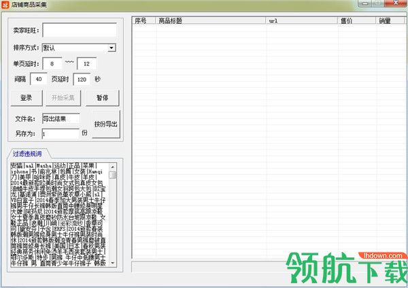Click the 序号 column header
The height and width of the screenshot is (288, 408).
144,20
